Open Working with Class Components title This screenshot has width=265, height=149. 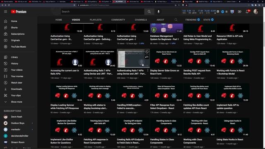193,141
